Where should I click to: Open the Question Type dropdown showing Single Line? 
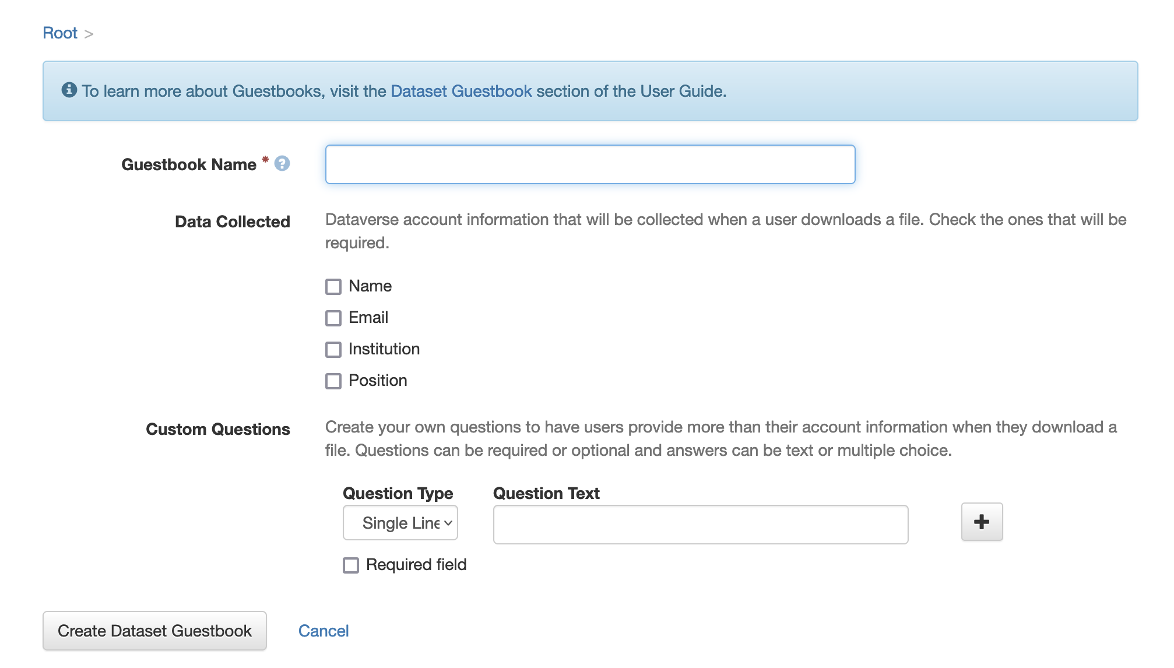(x=400, y=523)
